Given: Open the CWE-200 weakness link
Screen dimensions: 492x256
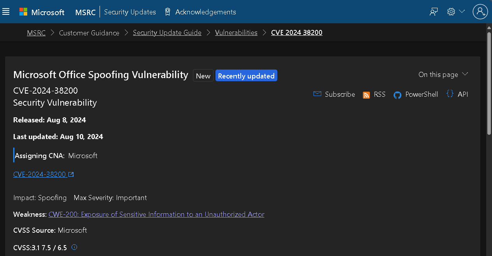Looking at the screenshot, I should click(156, 214).
